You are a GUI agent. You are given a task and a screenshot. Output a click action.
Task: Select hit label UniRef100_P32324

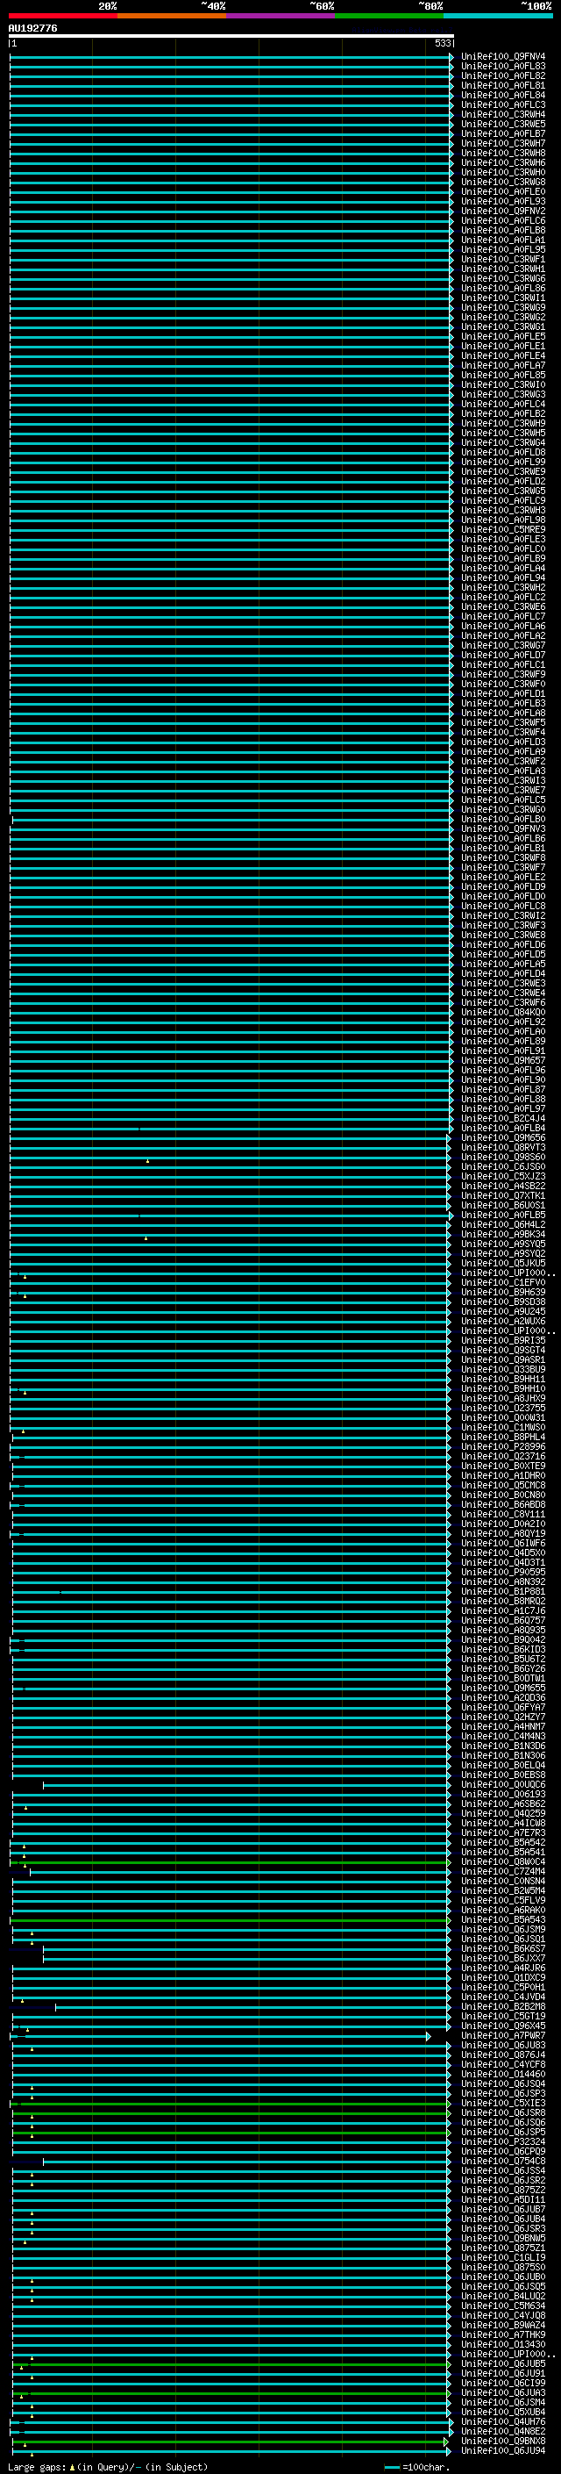point(503,2142)
